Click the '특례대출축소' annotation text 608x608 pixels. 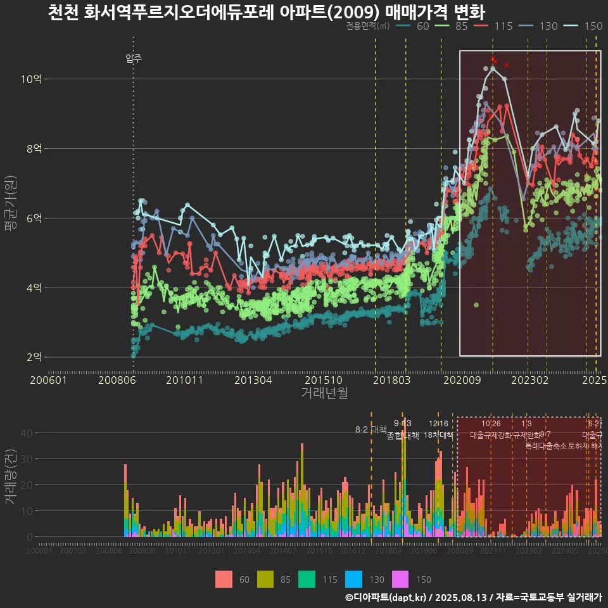click(x=545, y=446)
